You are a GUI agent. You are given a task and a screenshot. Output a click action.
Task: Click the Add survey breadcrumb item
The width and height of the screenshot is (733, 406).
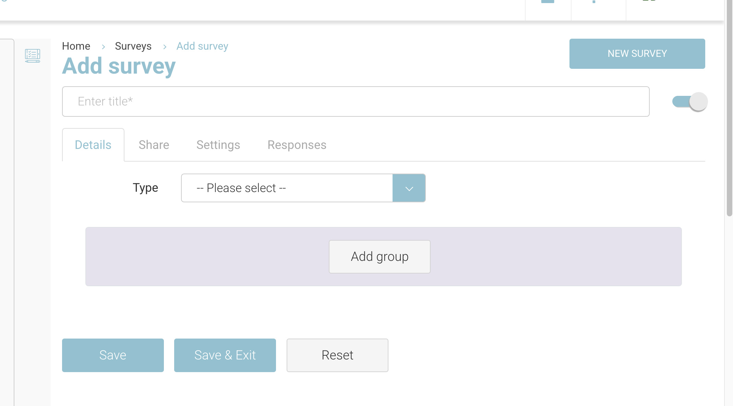click(x=202, y=46)
